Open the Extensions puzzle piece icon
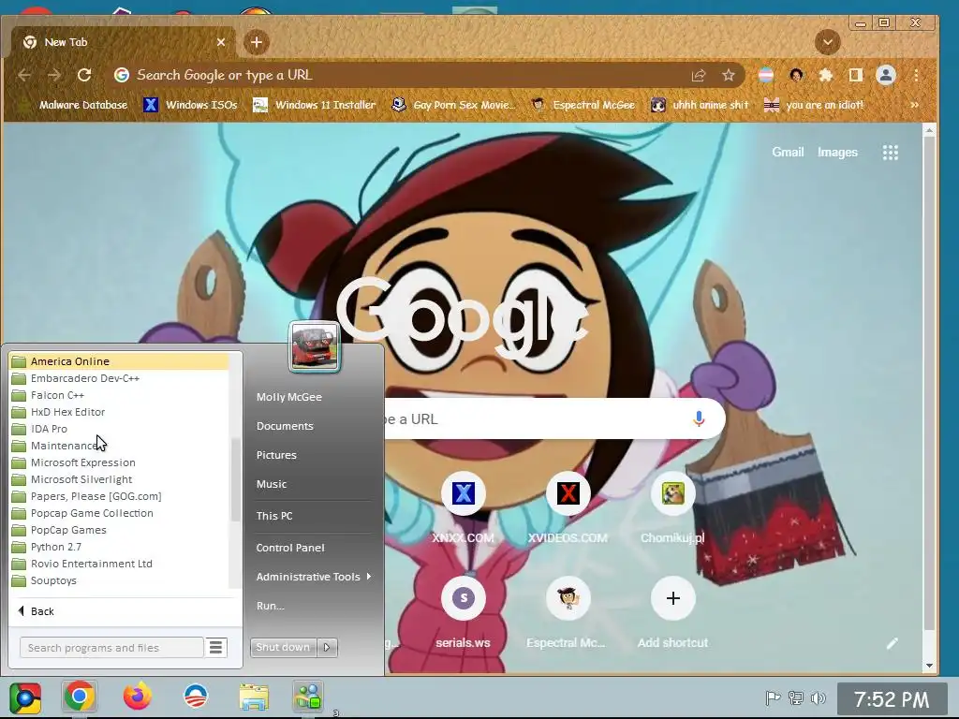959x719 pixels. pos(826,75)
